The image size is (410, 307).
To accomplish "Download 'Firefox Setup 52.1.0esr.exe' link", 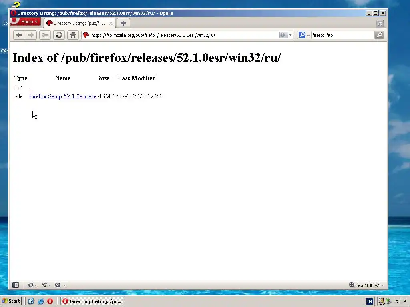I will 63,96.
